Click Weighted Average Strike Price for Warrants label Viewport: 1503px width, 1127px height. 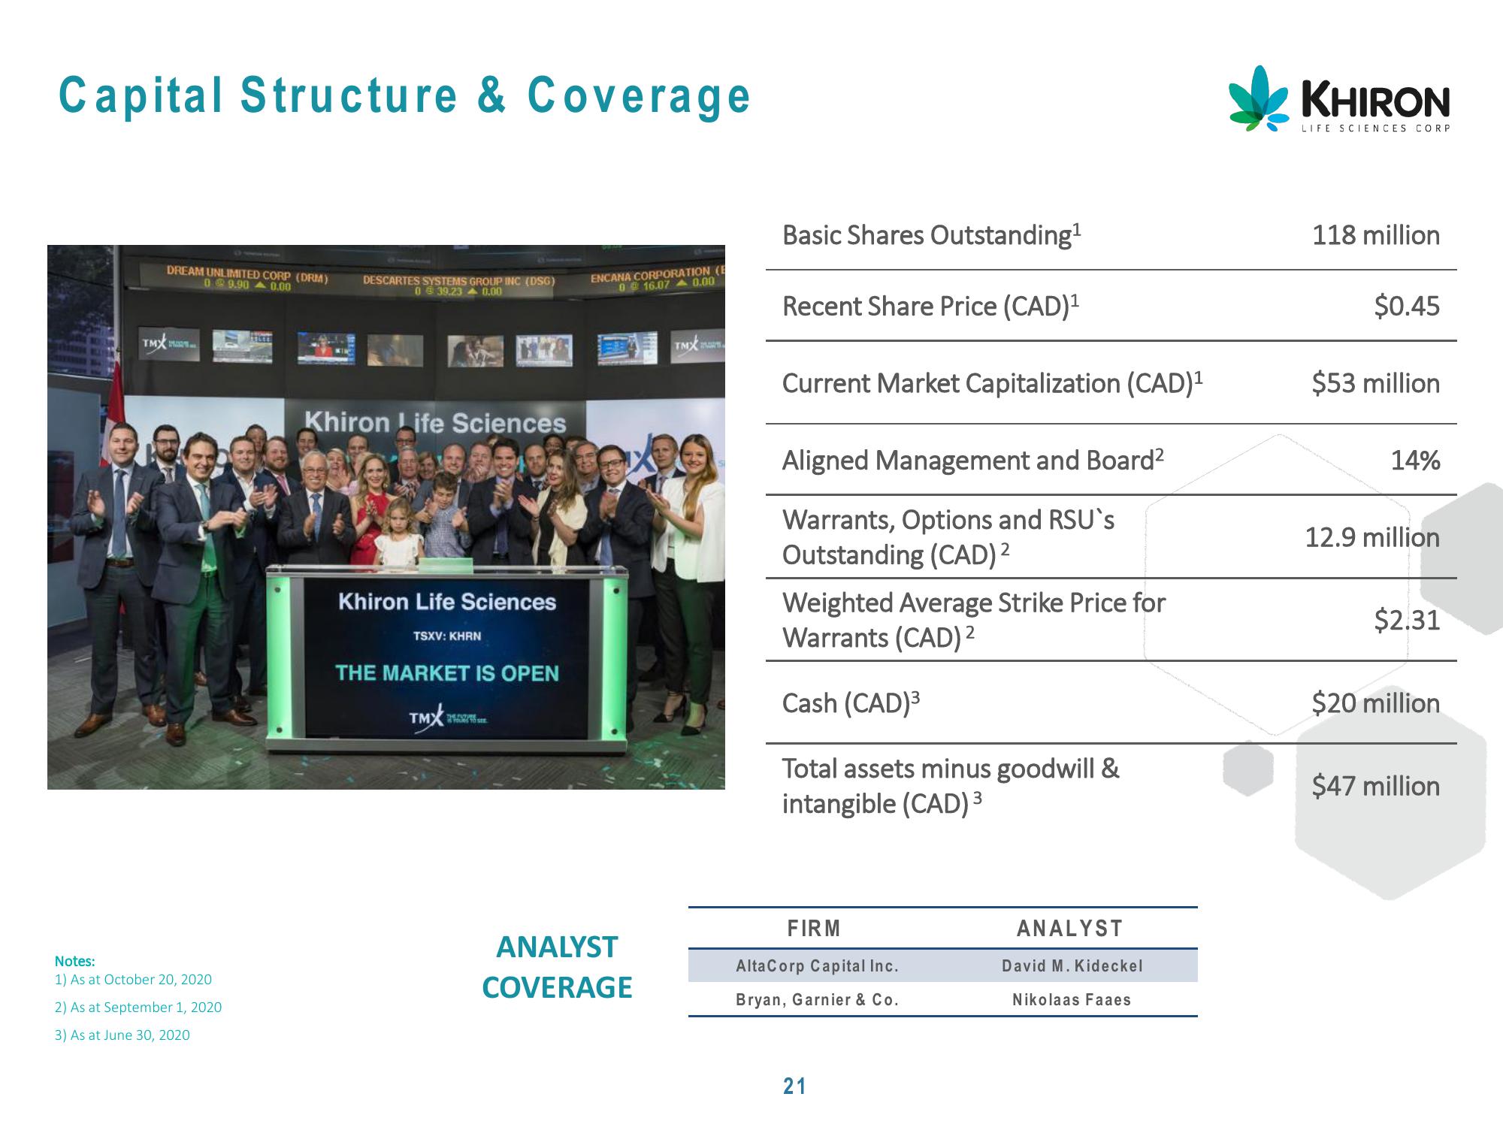(x=974, y=620)
